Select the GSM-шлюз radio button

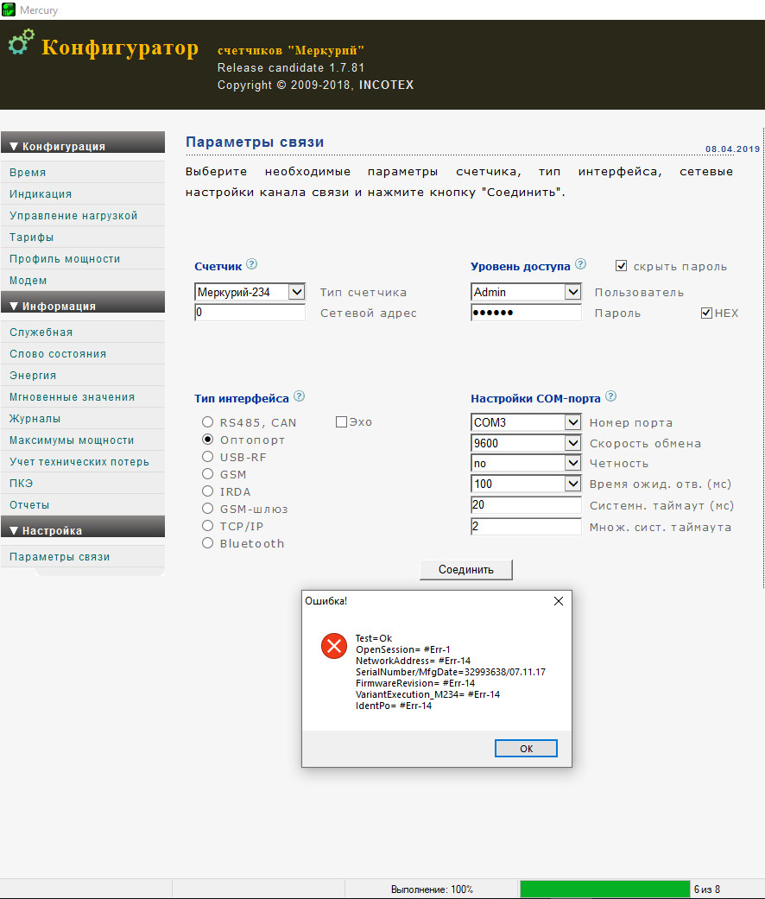[207, 508]
